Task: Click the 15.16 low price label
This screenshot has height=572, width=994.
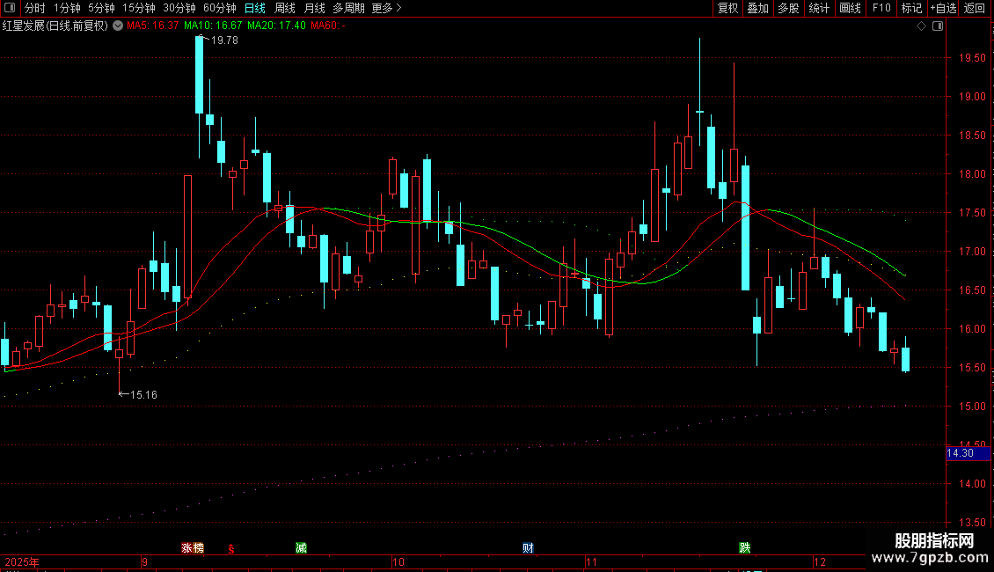Action: point(144,394)
